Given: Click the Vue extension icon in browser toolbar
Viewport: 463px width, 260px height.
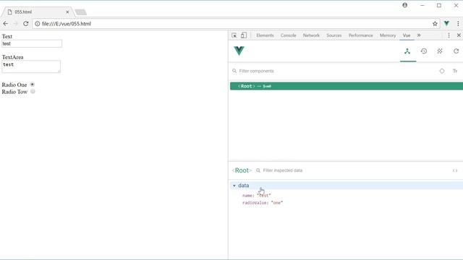Looking at the screenshot, I should point(446,23).
